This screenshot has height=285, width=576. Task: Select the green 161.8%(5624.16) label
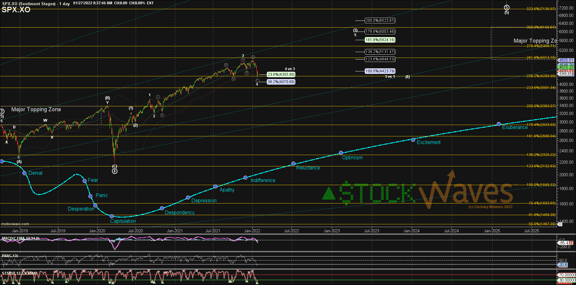[x=380, y=40]
